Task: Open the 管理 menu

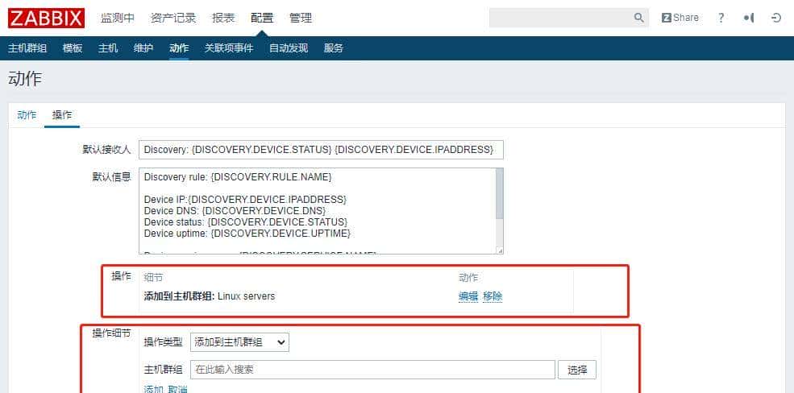Action: [x=301, y=19]
